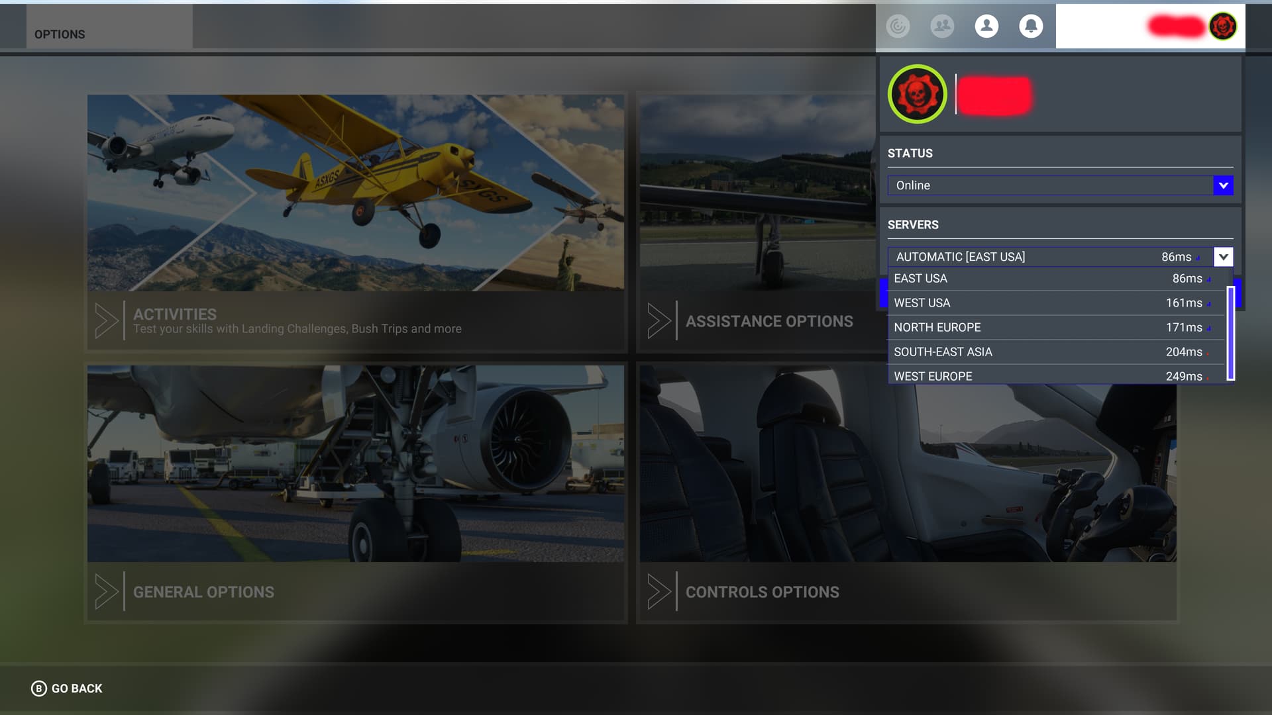Collapse the servers dropdown arrow
The width and height of the screenshot is (1272, 715).
[x=1223, y=257]
